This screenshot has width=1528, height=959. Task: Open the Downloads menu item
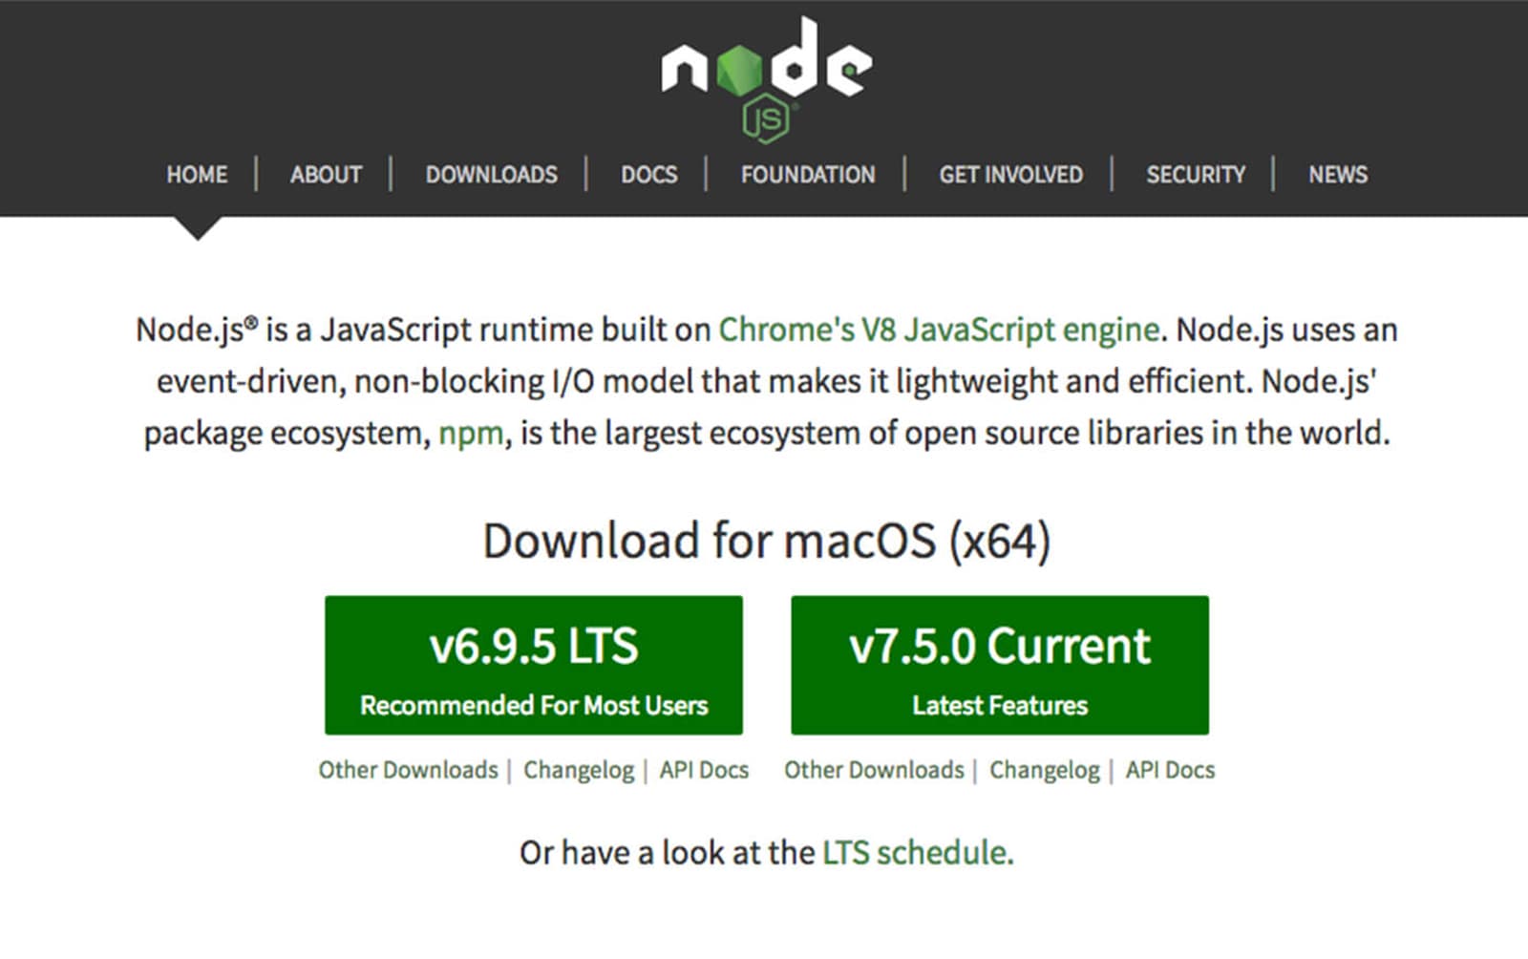(491, 175)
